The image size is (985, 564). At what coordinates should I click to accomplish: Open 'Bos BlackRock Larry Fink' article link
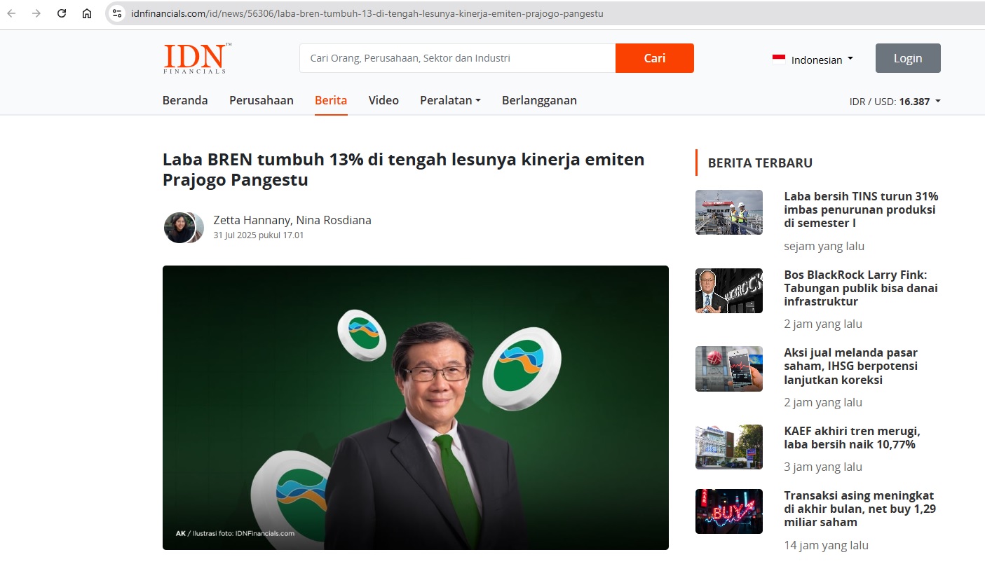point(861,288)
